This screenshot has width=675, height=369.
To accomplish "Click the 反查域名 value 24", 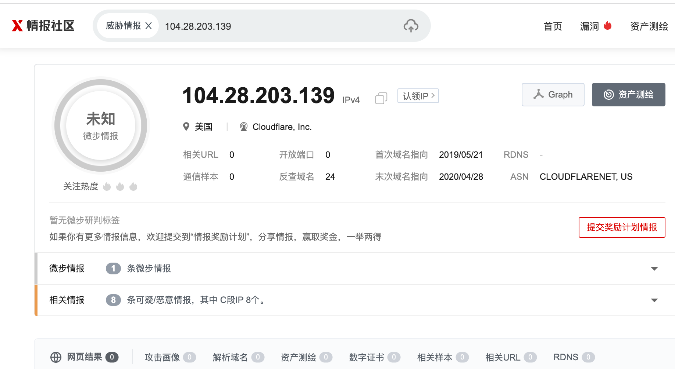I will tap(330, 177).
